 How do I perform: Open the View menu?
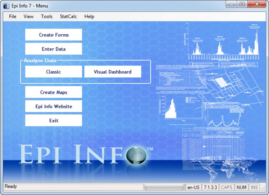point(29,17)
